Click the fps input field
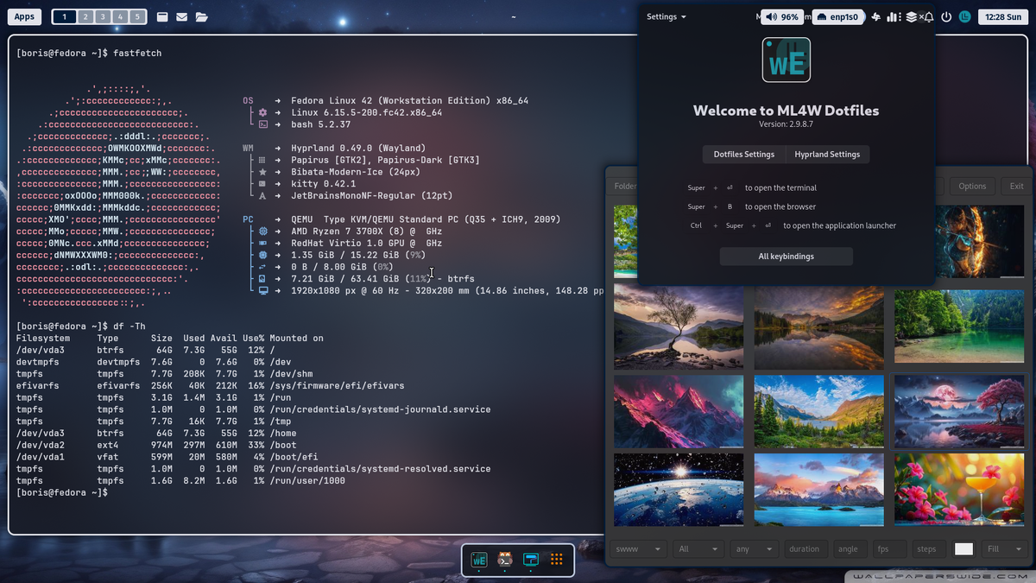The height and width of the screenshot is (583, 1036). 889,548
